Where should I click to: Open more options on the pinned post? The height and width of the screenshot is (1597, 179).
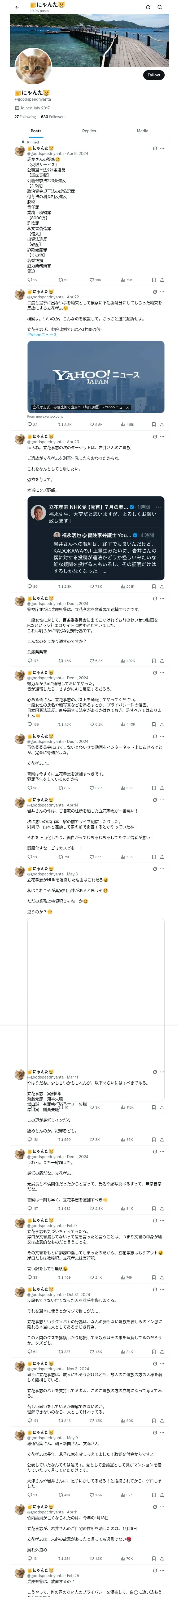162,148
